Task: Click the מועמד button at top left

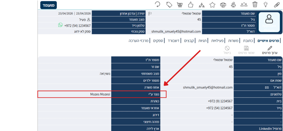Action: [48, 5]
